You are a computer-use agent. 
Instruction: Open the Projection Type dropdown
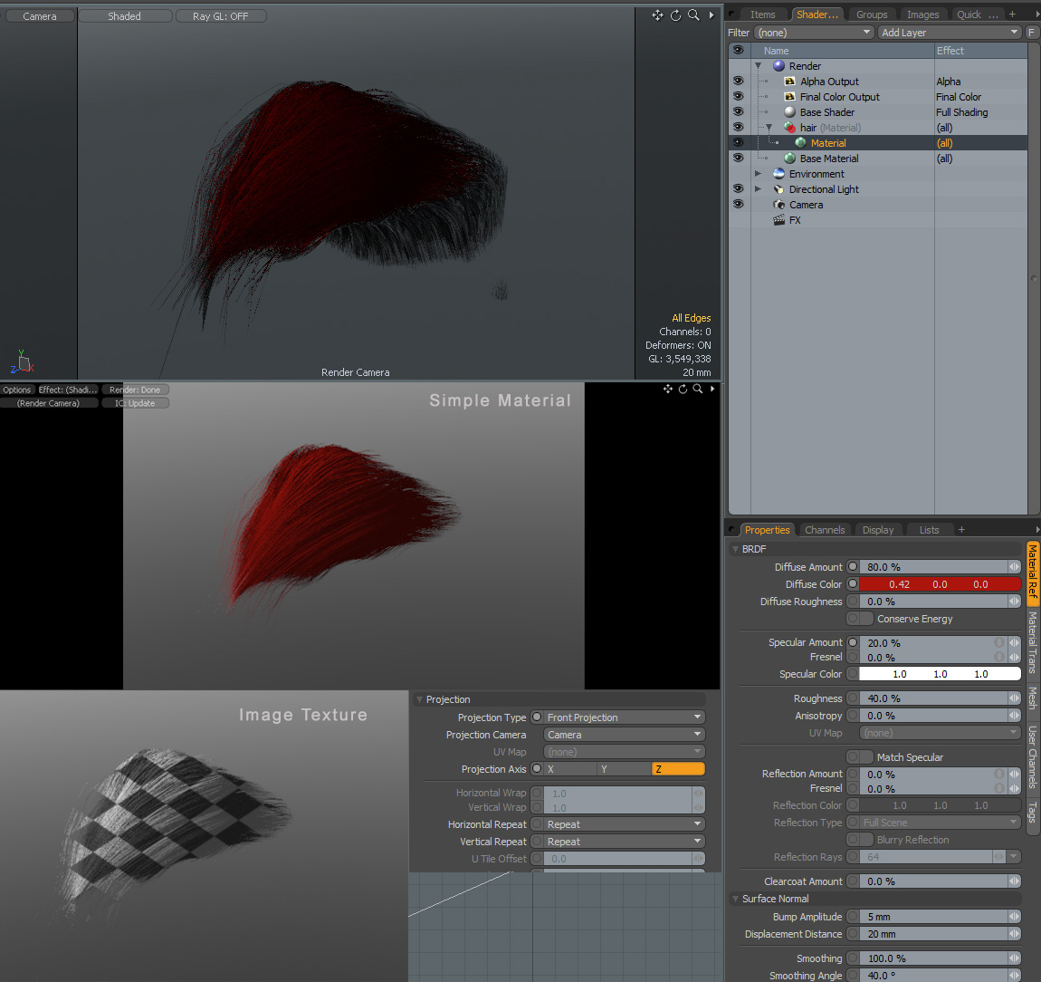click(x=623, y=717)
